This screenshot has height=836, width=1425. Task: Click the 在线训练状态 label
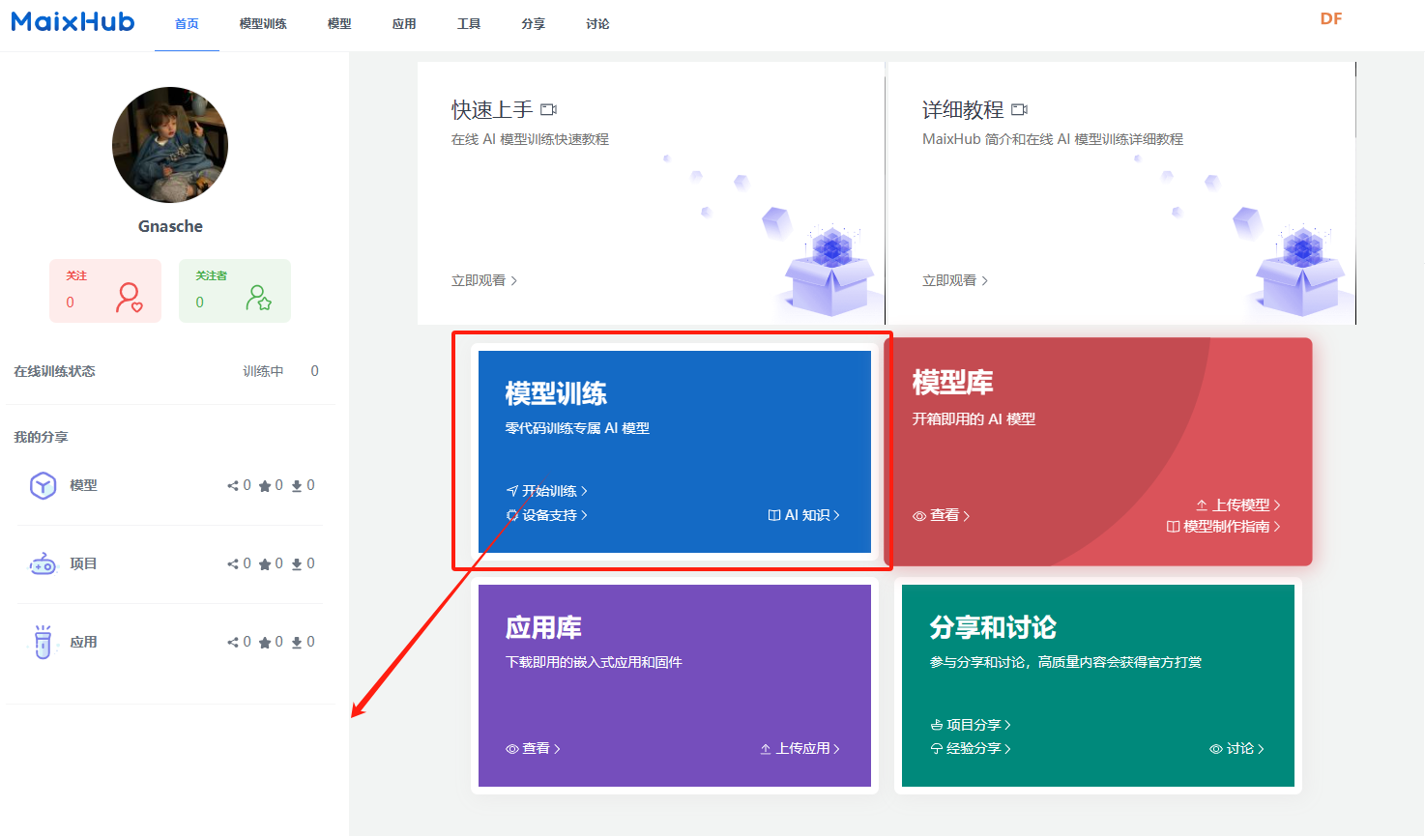[x=54, y=371]
